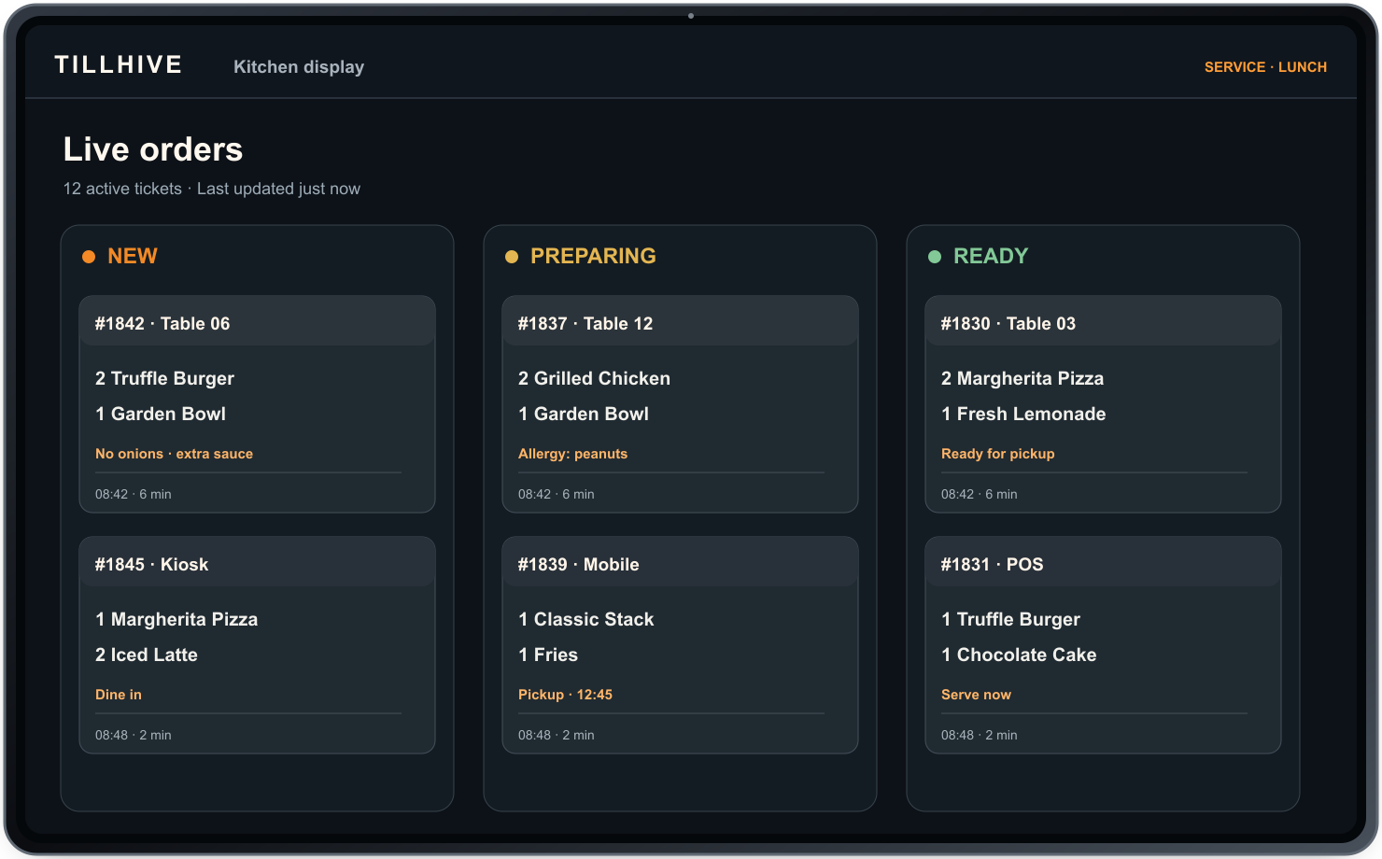Click the TILLHIVE logo
Screen dimensions: 1382x859
pyautogui.click(x=119, y=64)
